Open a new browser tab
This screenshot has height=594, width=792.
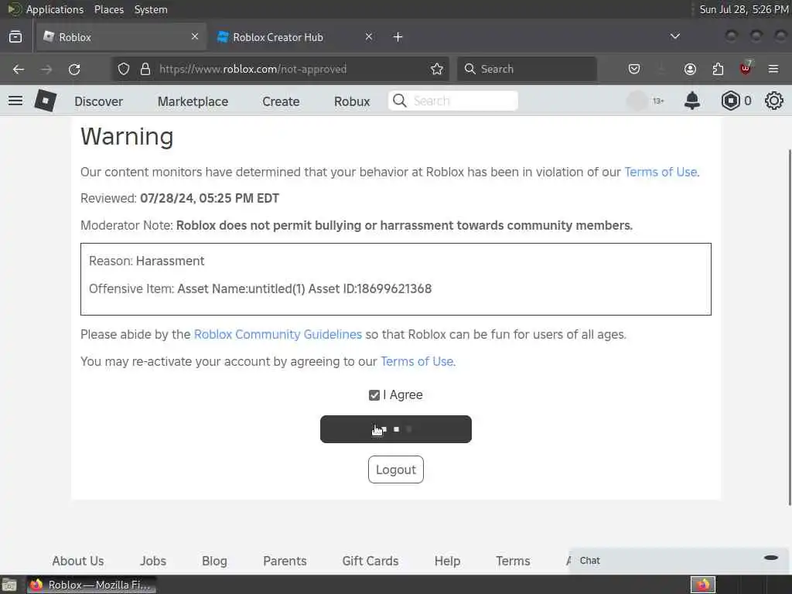click(x=398, y=37)
